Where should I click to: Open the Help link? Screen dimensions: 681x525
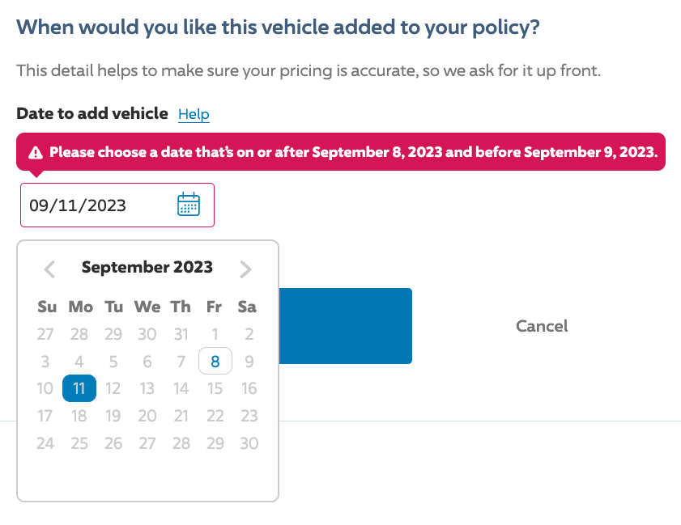pos(194,114)
